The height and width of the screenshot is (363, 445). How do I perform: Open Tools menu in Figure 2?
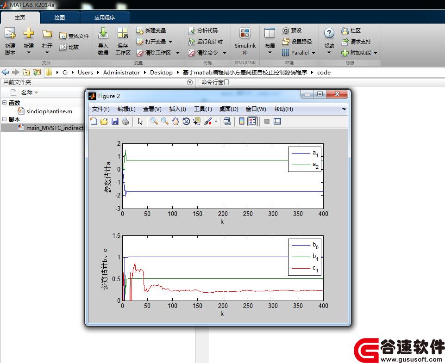pos(203,109)
